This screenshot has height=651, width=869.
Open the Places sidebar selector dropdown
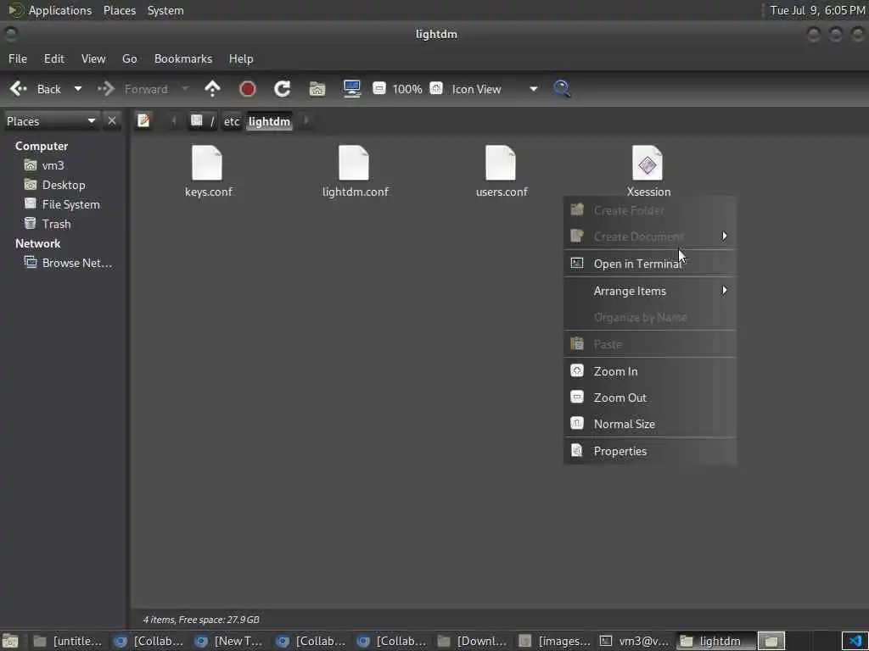52,121
